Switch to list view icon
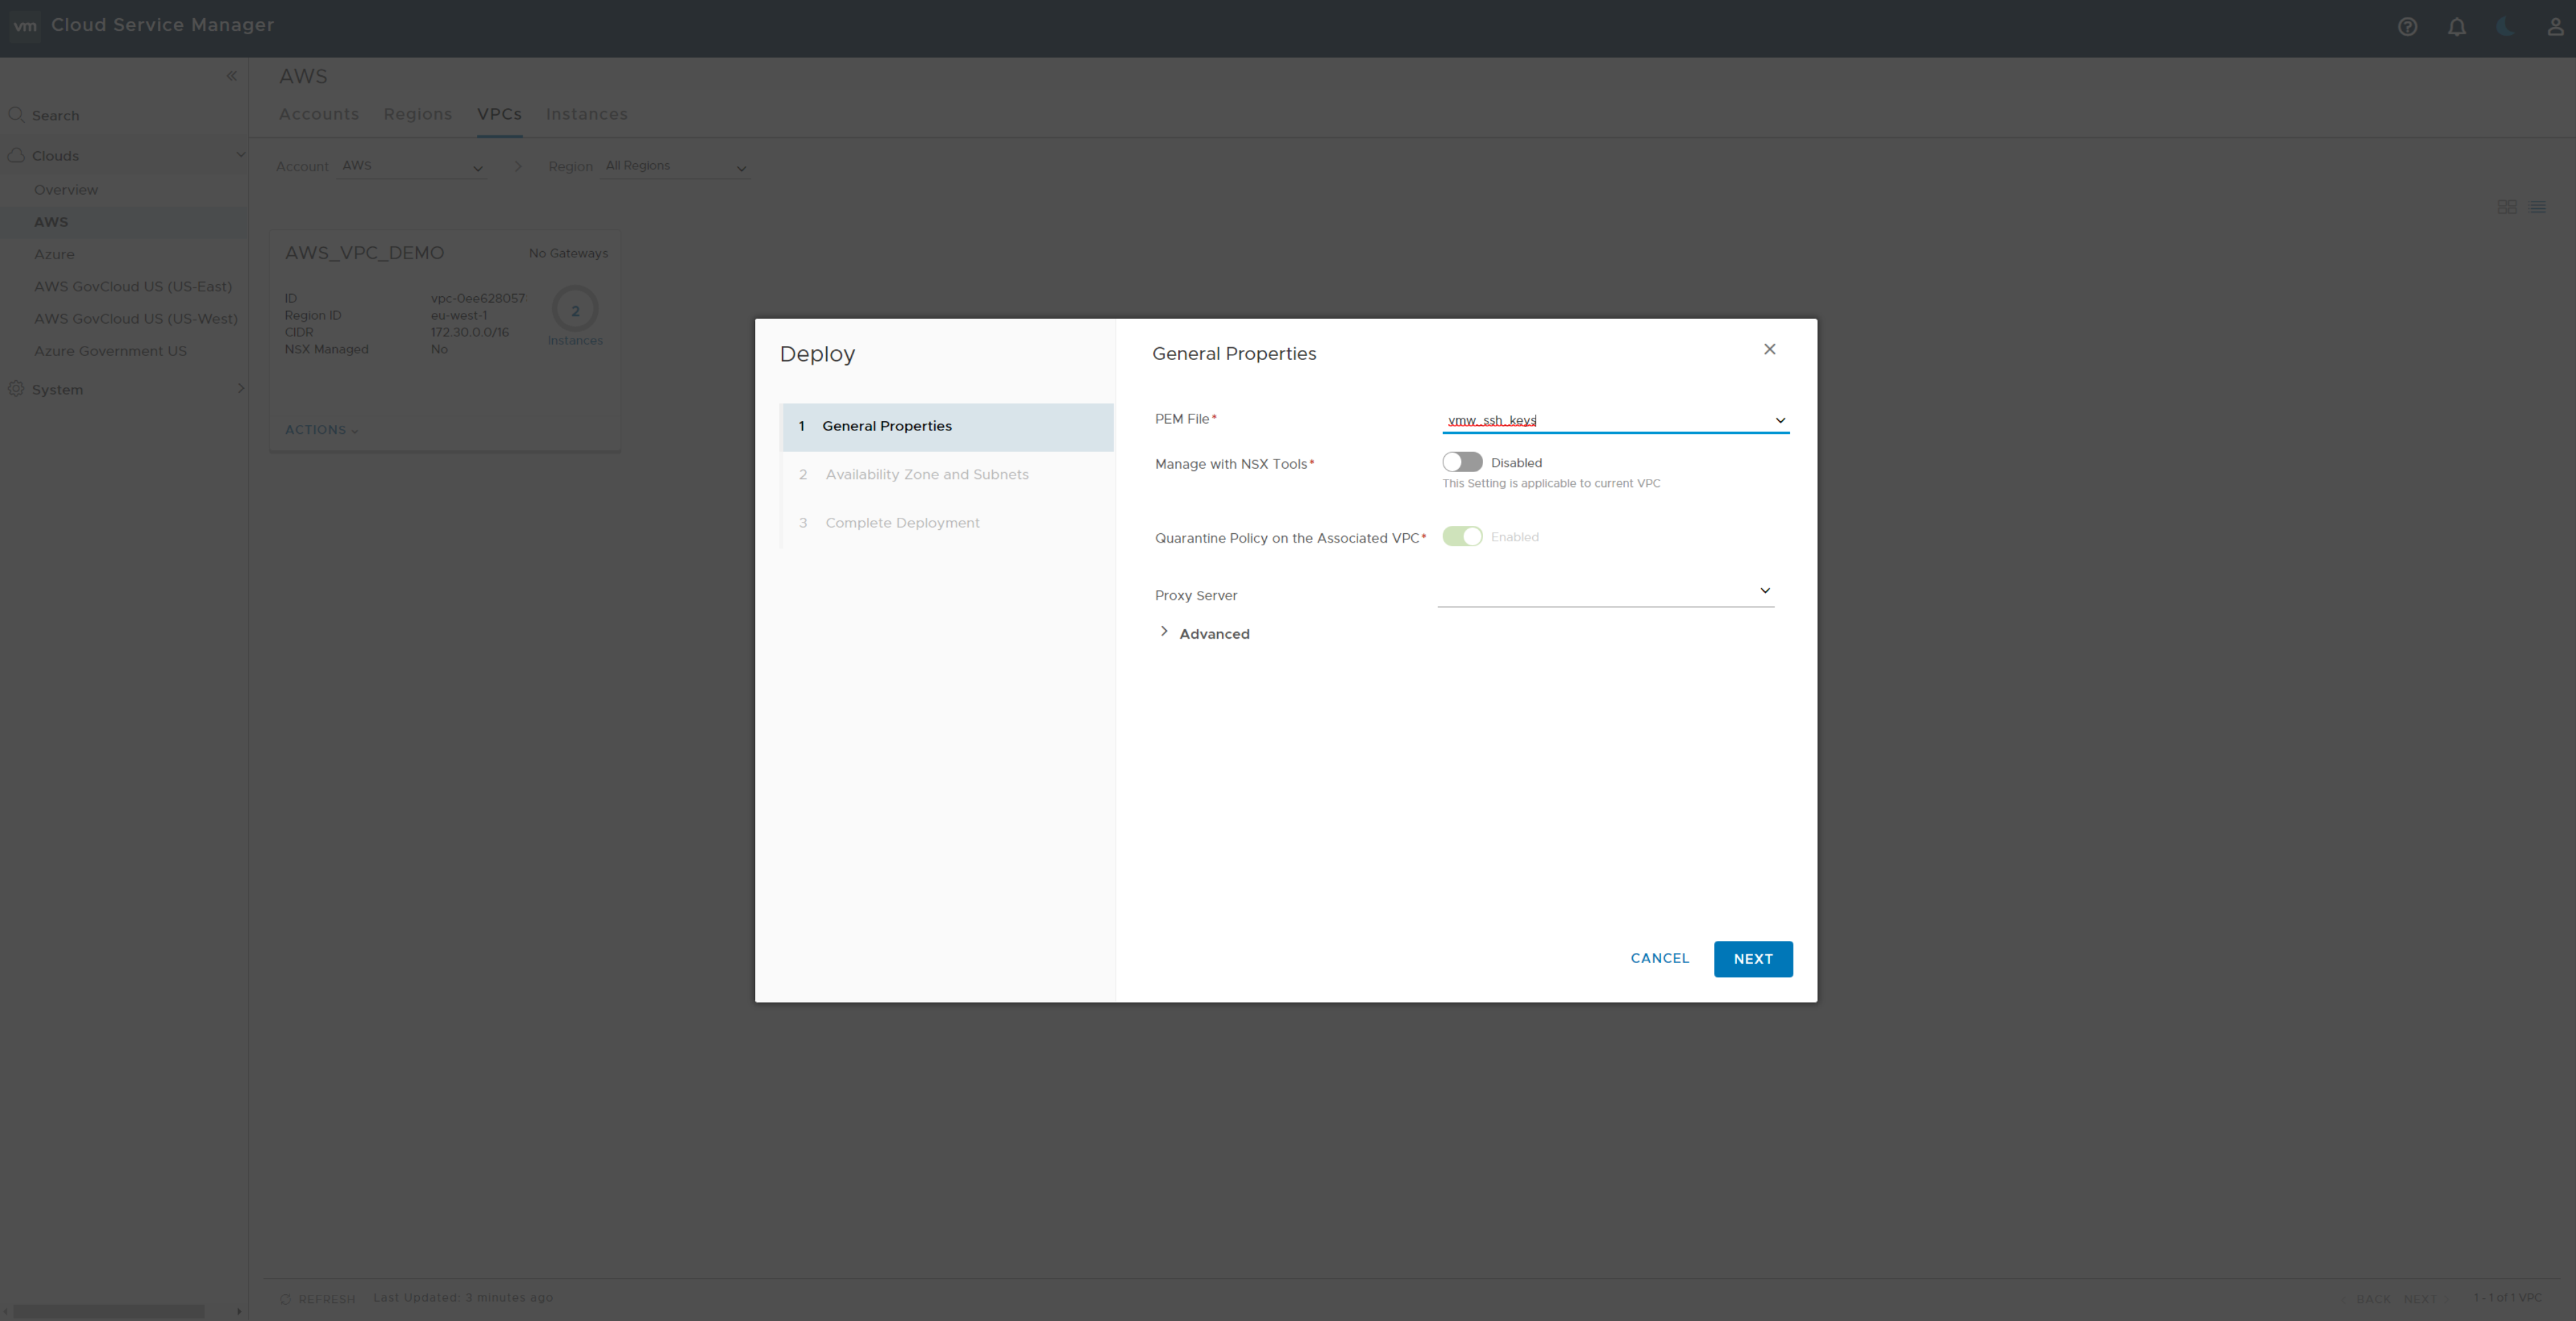The image size is (2576, 1321). tap(2537, 207)
